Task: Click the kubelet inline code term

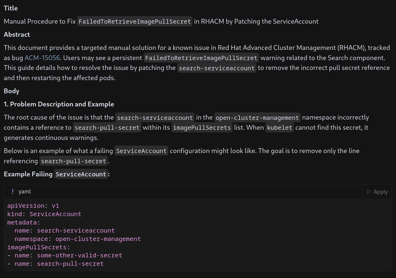Action: pyautogui.click(x=279, y=128)
